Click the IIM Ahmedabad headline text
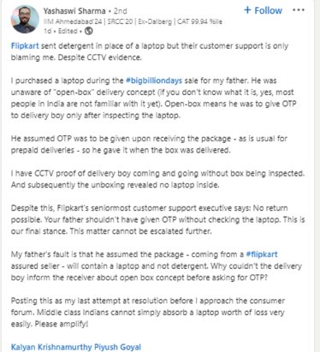The width and height of the screenshot is (320, 352). pyautogui.click(x=133, y=21)
